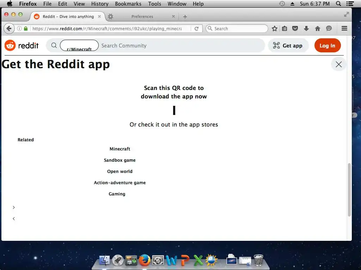Open Spotlight search in the menu bar

point(338,4)
